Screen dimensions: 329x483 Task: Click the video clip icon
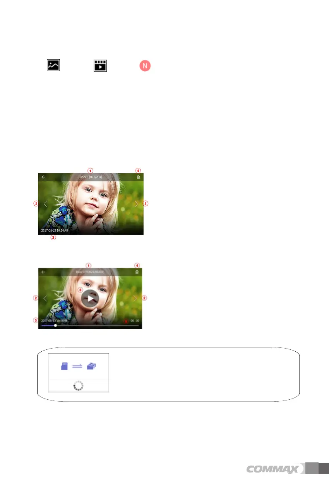(100, 65)
